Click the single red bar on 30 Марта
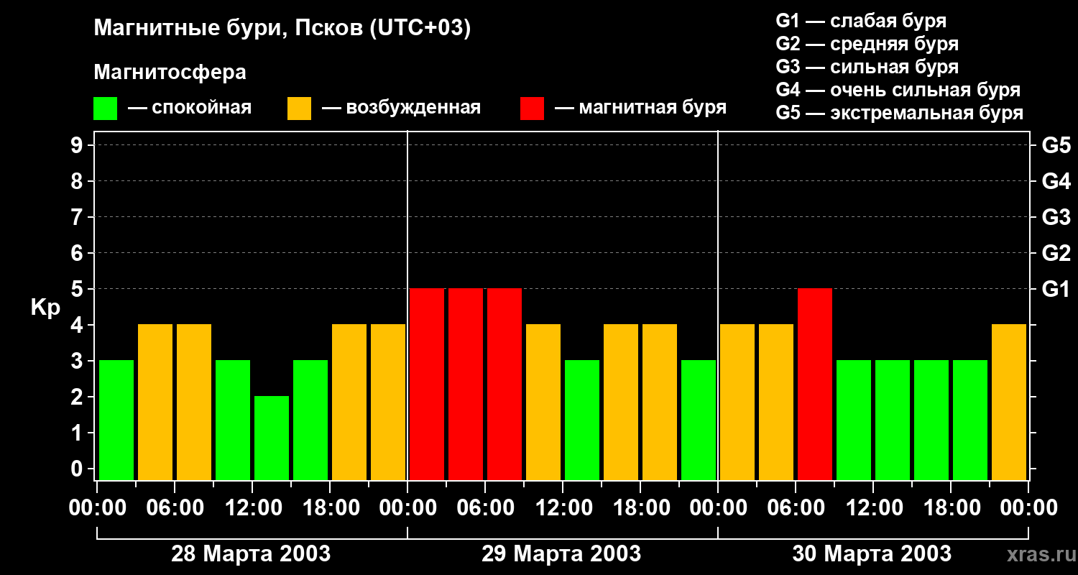 [x=815, y=384]
